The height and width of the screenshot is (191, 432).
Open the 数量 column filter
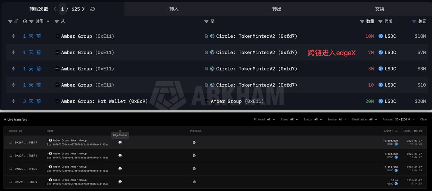[362, 22]
